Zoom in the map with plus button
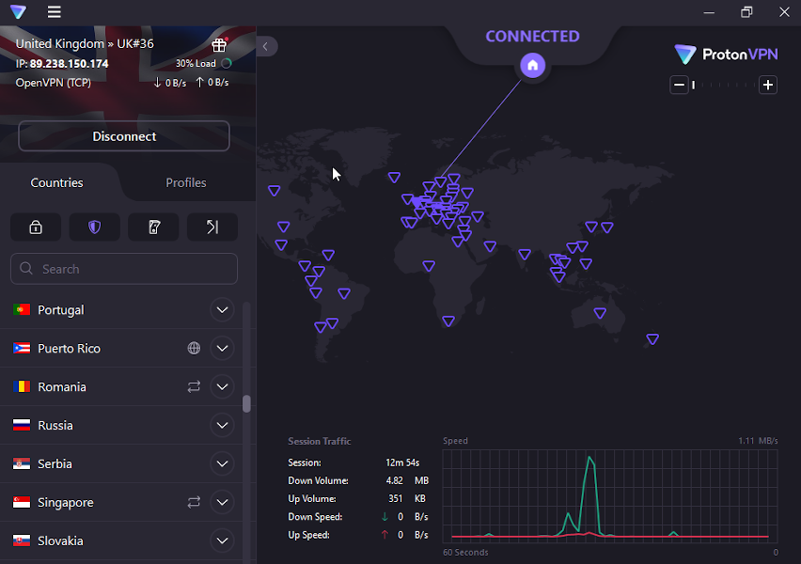 point(768,86)
